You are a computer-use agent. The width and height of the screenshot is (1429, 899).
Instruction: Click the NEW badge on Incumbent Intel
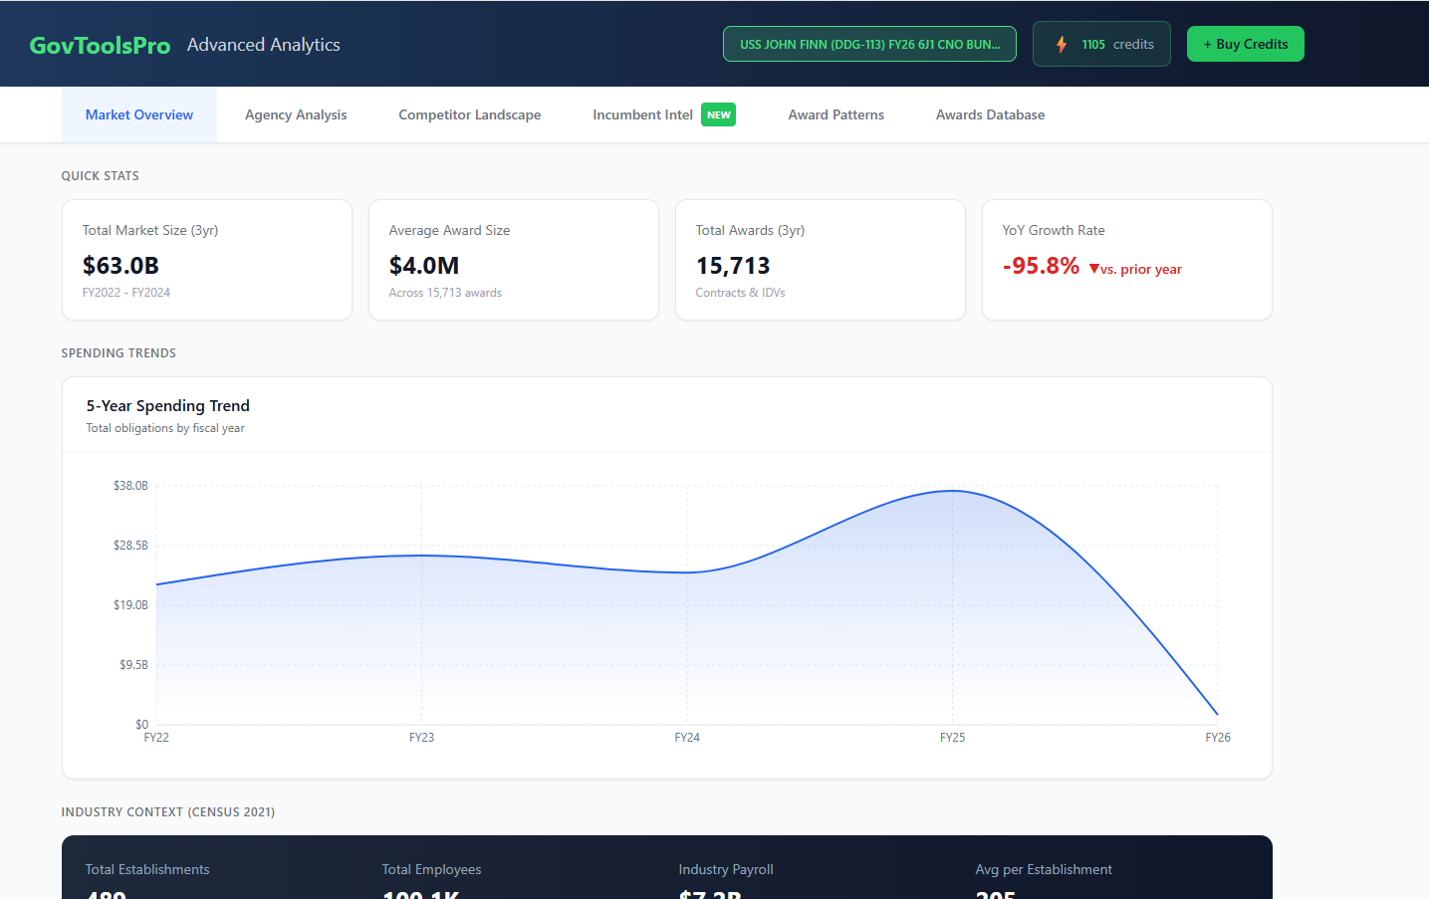pyautogui.click(x=718, y=114)
